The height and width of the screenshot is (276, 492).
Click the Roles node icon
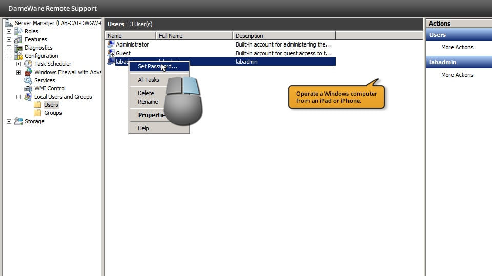[x=18, y=31]
